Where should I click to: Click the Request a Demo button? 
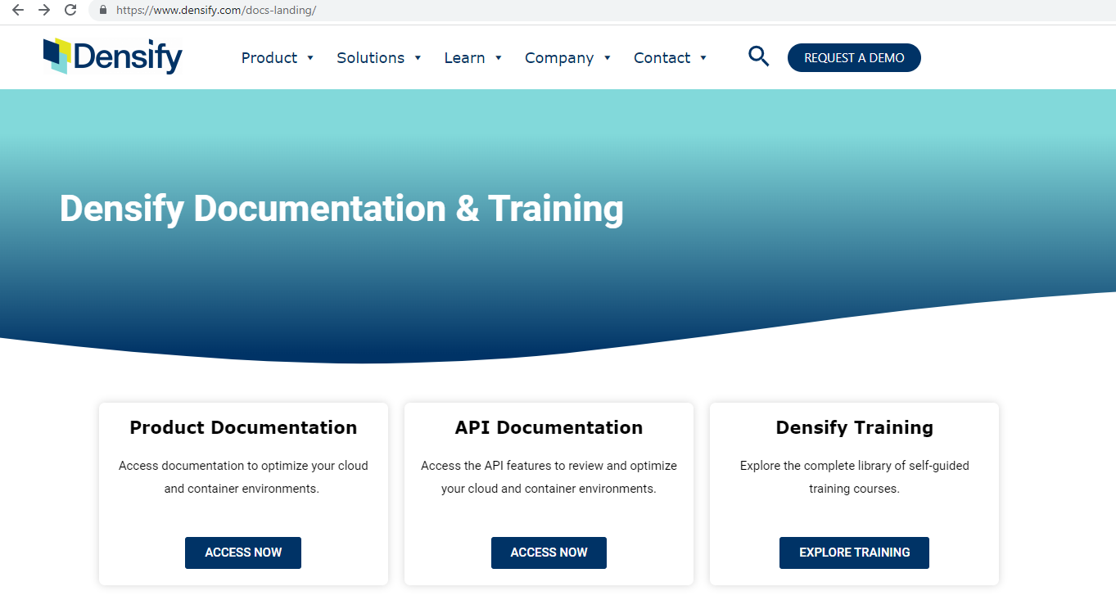coord(854,58)
